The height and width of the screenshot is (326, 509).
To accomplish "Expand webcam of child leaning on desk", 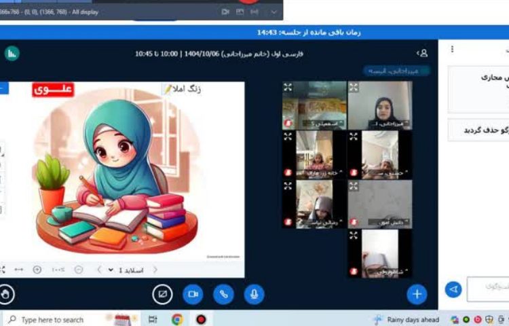I will (x=354, y=136).
